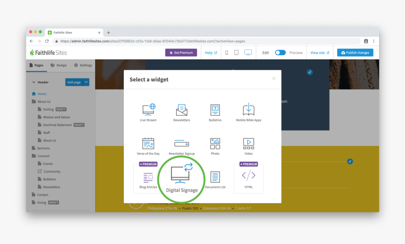405x244 pixels.
Task: Open a new browser tab
Action: [108, 33]
